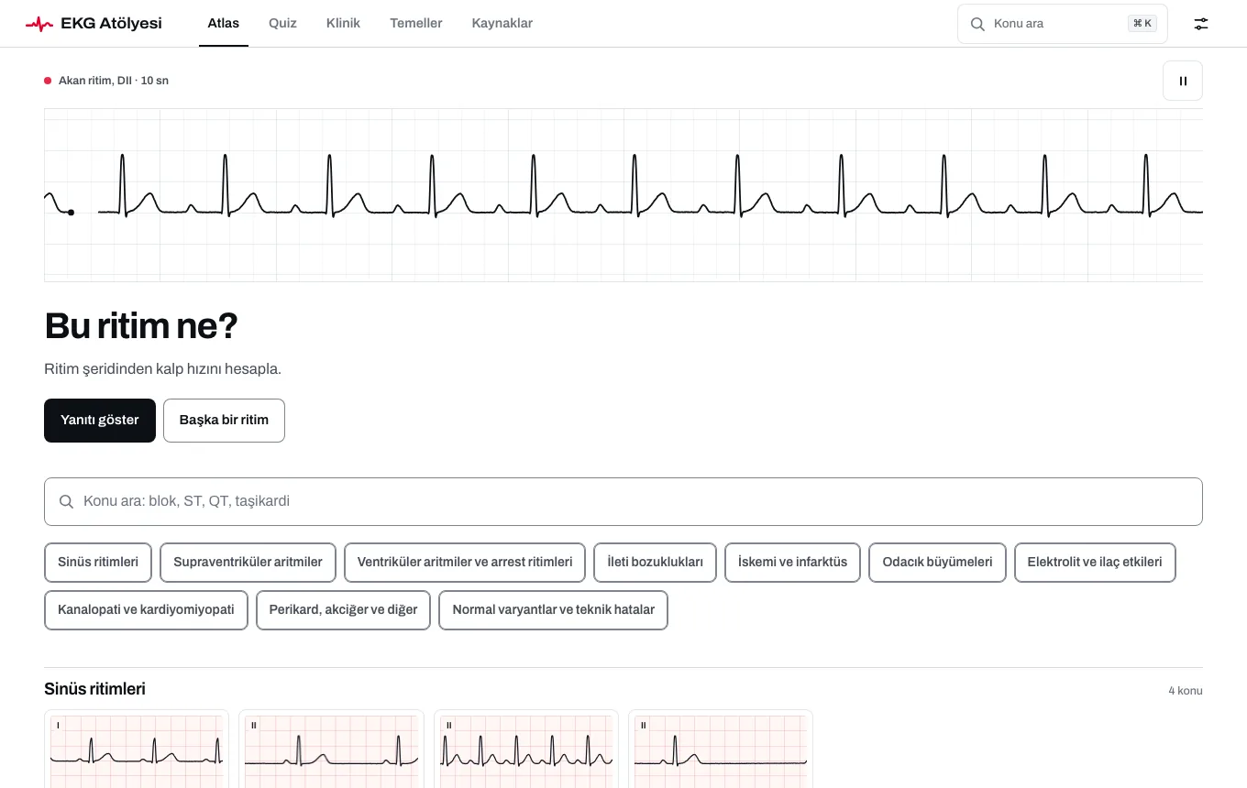This screenshot has height=788, width=1247.
Task: Click the magnifier icon in the top search
Action: pyautogui.click(x=977, y=24)
